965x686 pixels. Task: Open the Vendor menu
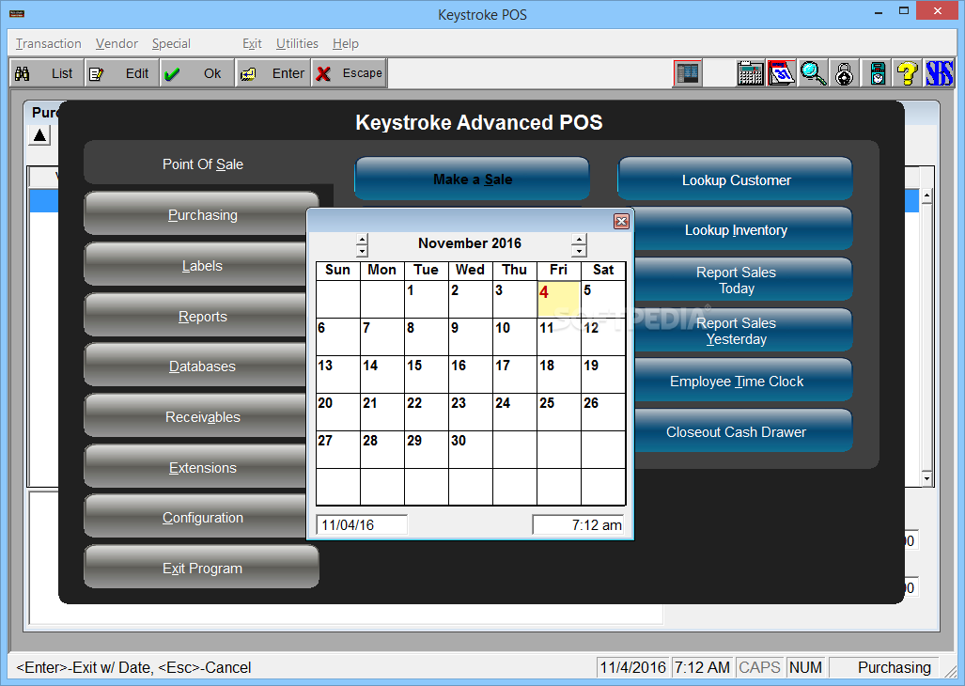point(117,43)
